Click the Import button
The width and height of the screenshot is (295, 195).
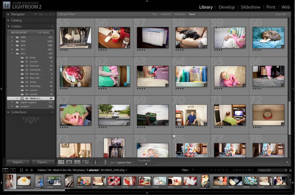[x=18, y=162]
